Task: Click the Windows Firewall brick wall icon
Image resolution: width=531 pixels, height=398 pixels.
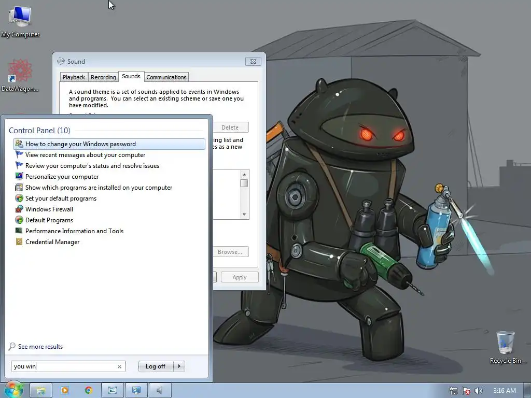Action: click(19, 209)
